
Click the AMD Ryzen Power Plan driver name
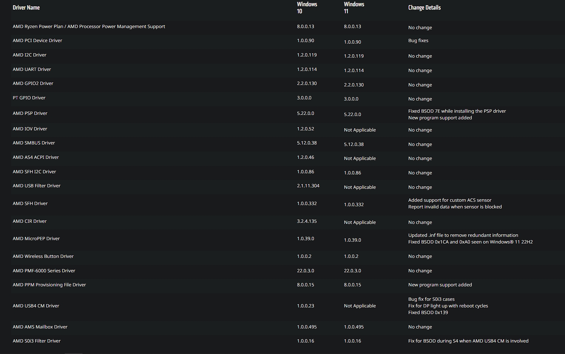[89, 27]
